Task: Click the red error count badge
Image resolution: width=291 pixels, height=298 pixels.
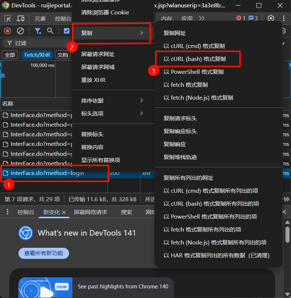Action: [x=241, y=18]
